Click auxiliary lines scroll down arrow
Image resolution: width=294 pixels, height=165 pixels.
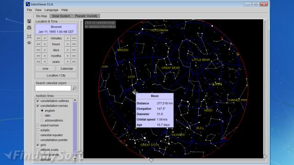tap(75, 159)
